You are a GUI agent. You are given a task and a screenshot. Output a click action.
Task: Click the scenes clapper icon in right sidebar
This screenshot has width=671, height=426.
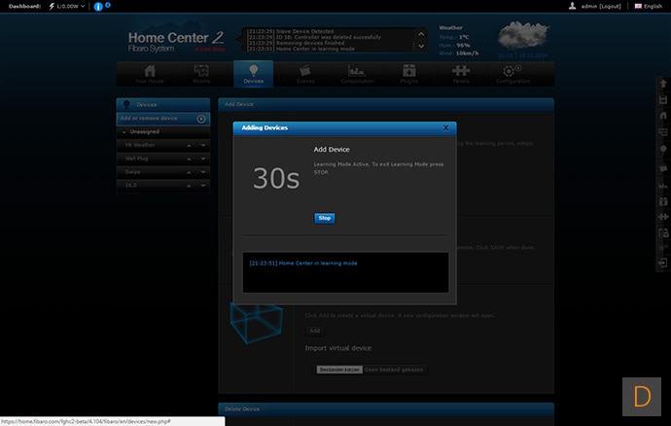point(663,168)
